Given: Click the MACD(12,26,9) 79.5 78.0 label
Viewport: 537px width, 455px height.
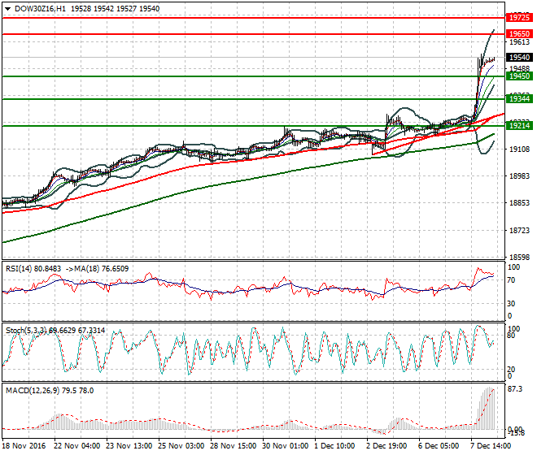Looking at the screenshot, I should coord(50,391).
